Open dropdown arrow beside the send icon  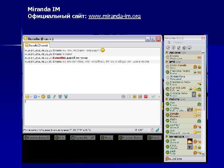tap(159, 97)
